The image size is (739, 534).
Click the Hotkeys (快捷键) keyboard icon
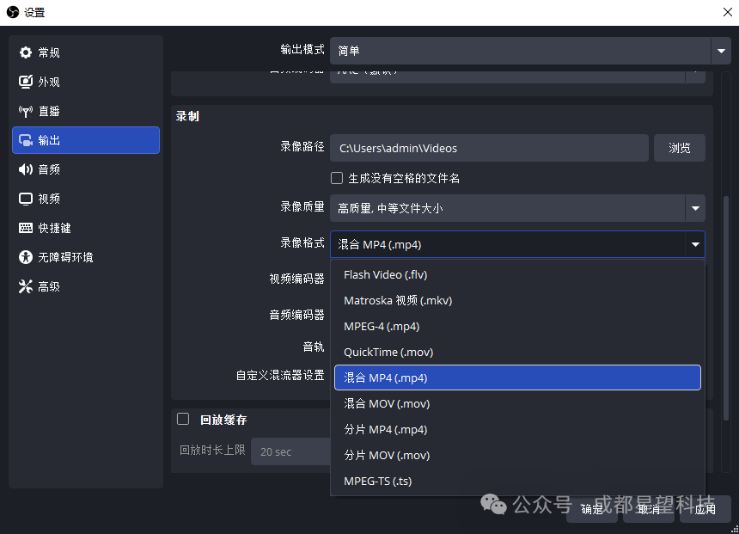(x=26, y=228)
